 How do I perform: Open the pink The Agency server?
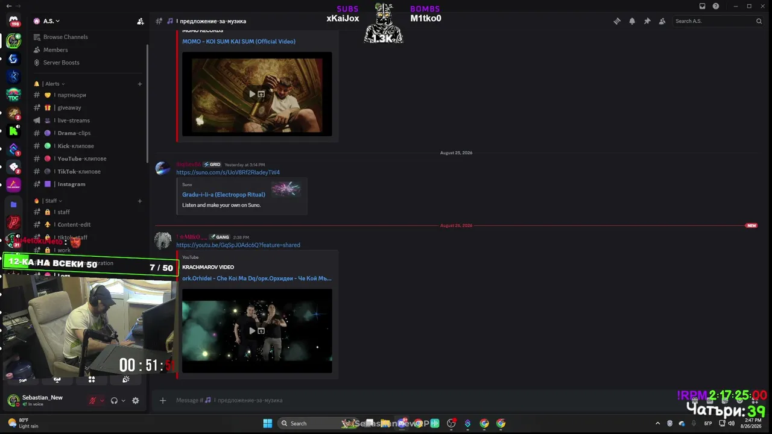pos(13,185)
